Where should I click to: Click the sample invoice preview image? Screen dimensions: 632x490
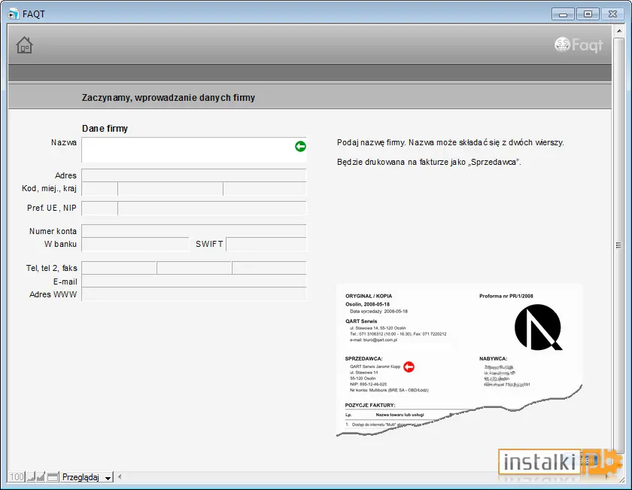coord(460,360)
